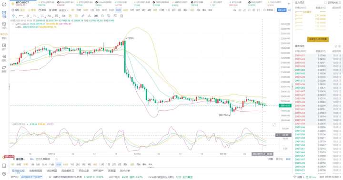Viewport: 343px width, 180px height.
Task: Select the 30分 timeframe in top toolbar
Action: pos(118,10)
